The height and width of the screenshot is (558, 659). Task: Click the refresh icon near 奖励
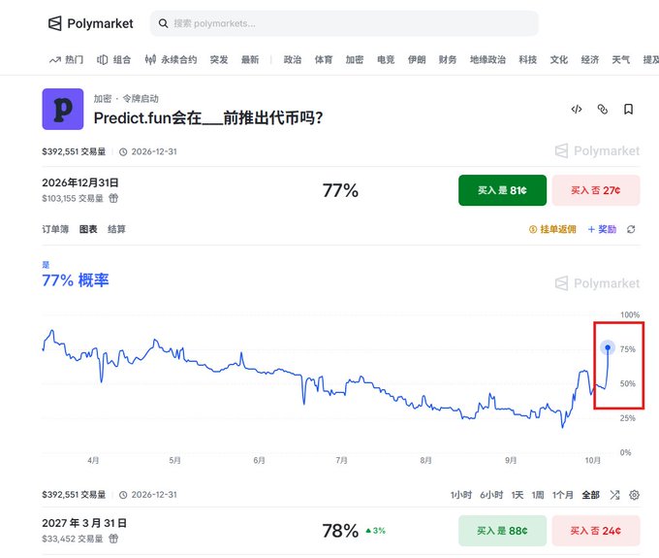631,229
